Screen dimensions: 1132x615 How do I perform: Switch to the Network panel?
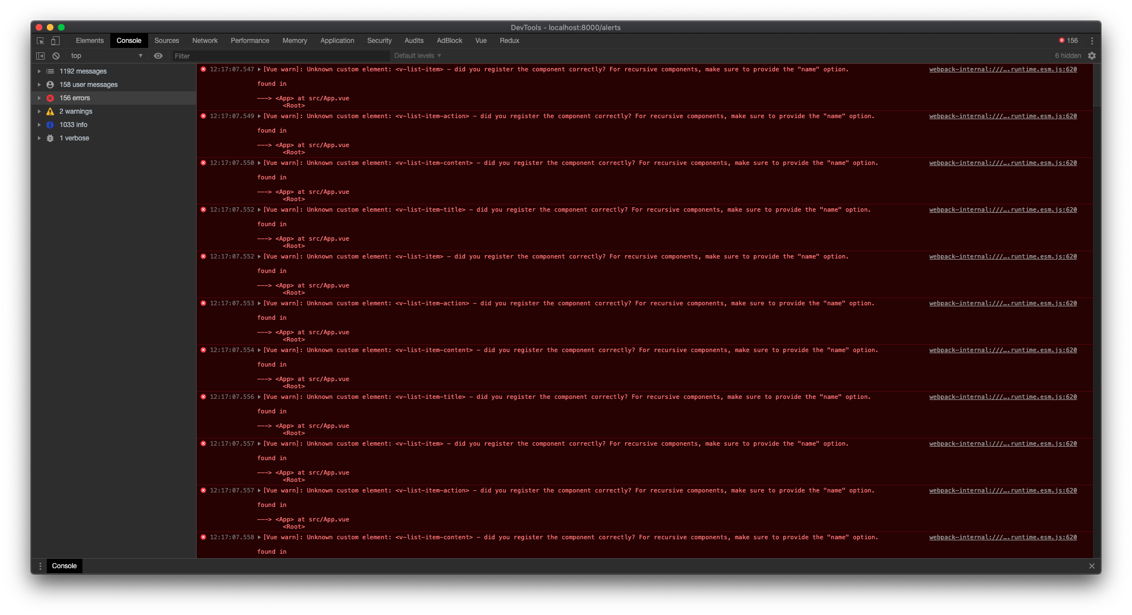[x=204, y=40]
